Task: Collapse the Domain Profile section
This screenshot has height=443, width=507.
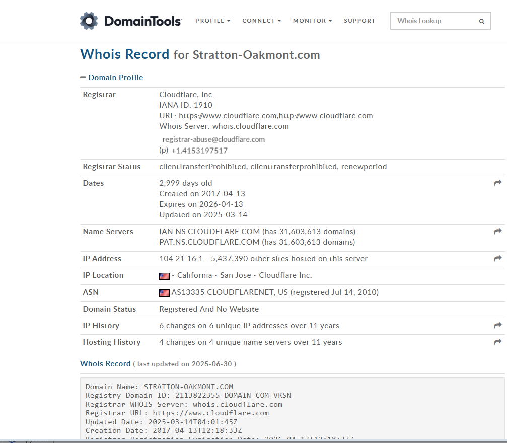Action: click(x=112, y=78)
